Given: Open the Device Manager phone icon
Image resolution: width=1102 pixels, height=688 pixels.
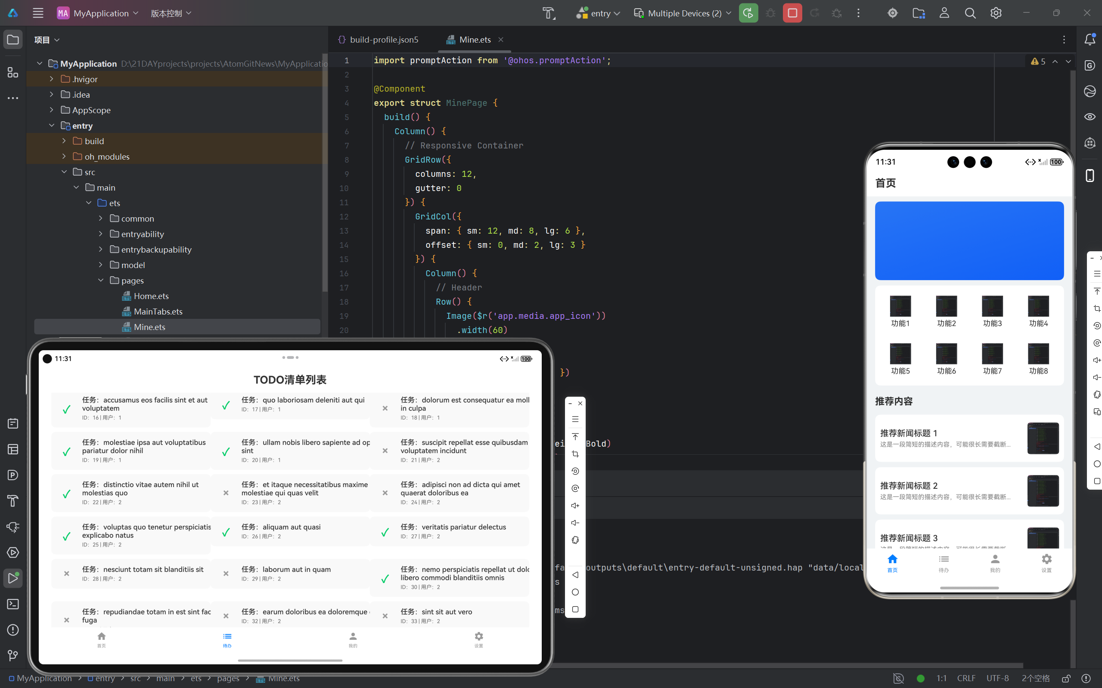Looking at the screenshot, I should (x=1090, y=176).
